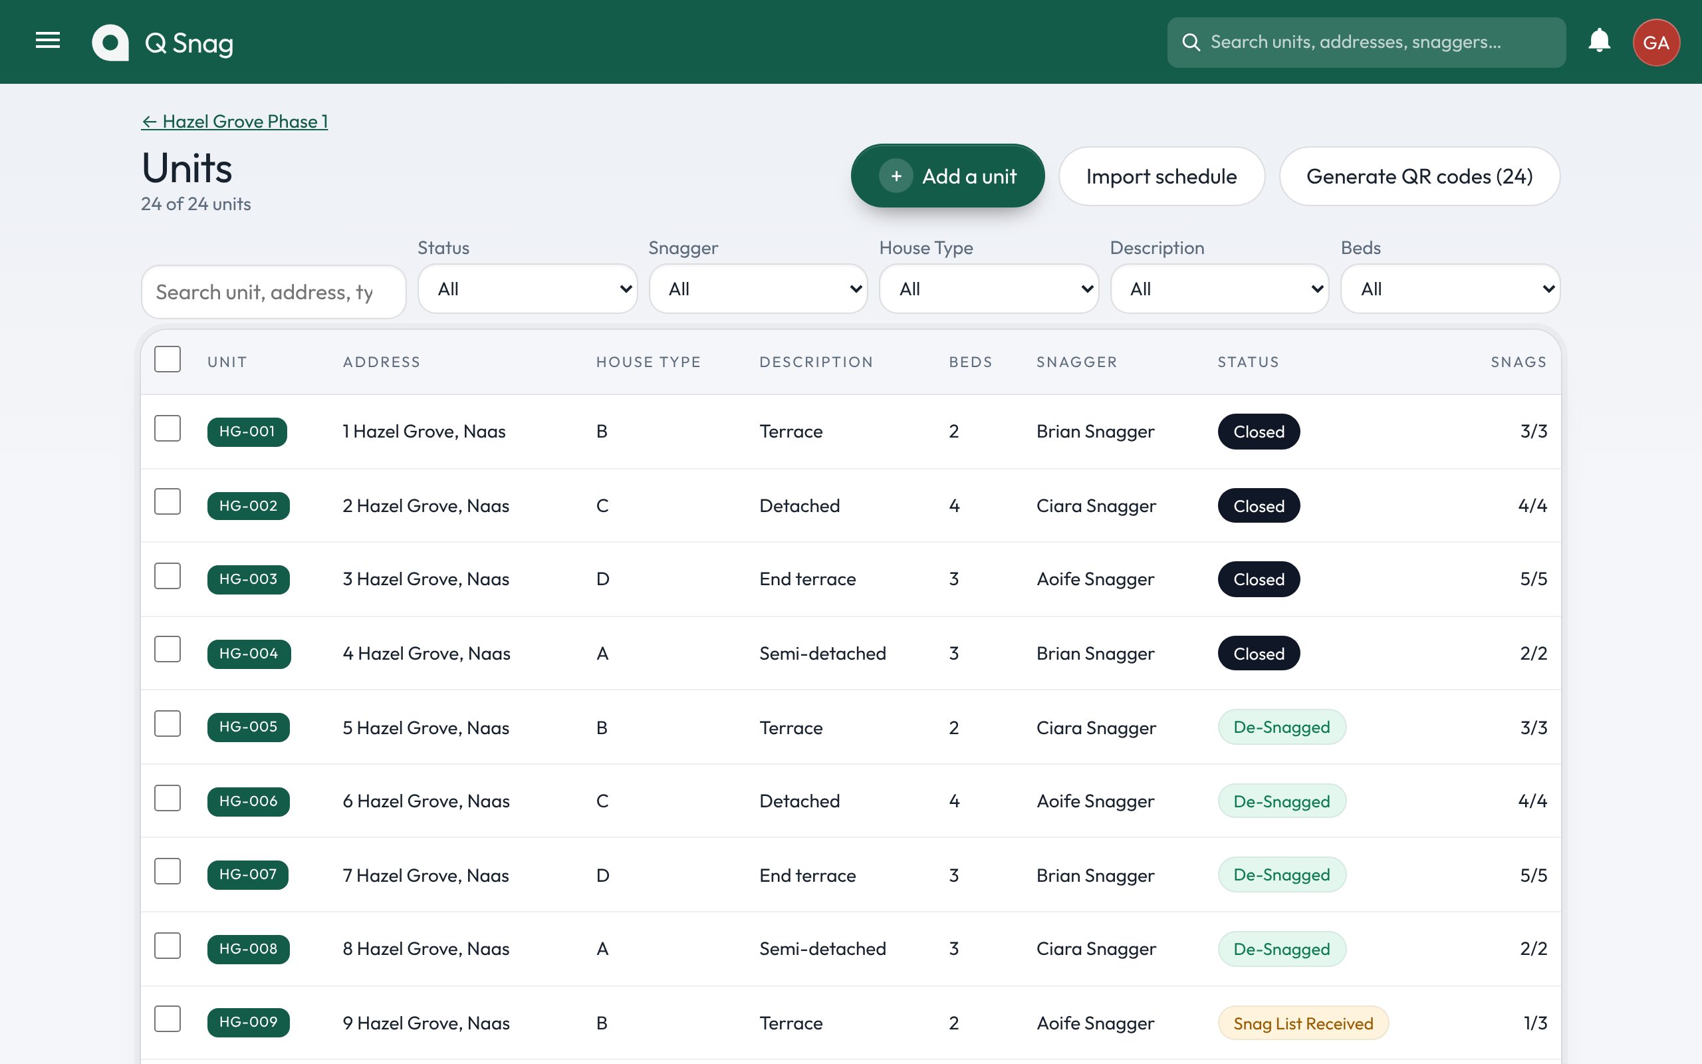The height and width of the screenshot is (1064, 1702).
Task: Click the Q Snag logo icon
Action: 110,43
